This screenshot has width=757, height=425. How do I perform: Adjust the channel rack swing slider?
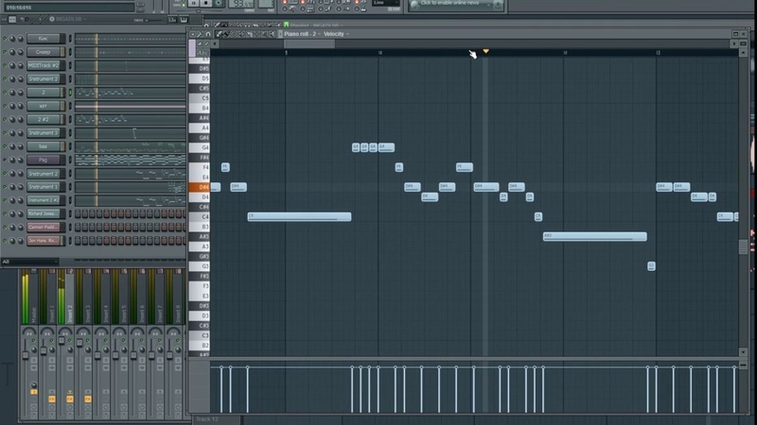coord(145,20)
